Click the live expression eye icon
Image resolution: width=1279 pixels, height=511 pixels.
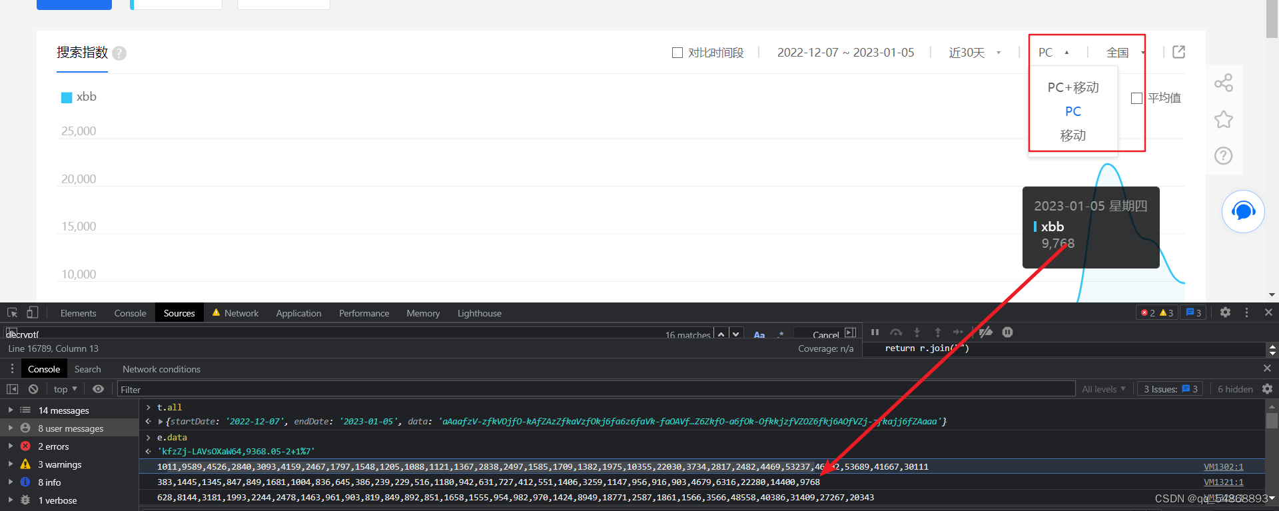(x=99, y=389)
